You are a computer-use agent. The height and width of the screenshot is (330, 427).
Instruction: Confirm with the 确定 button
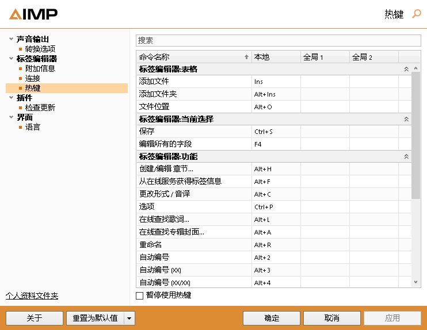point(272,318)
